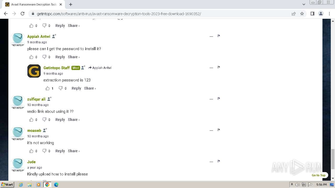
Task: Open Share menu on moaseb's comment
Action: pos(74,151)
